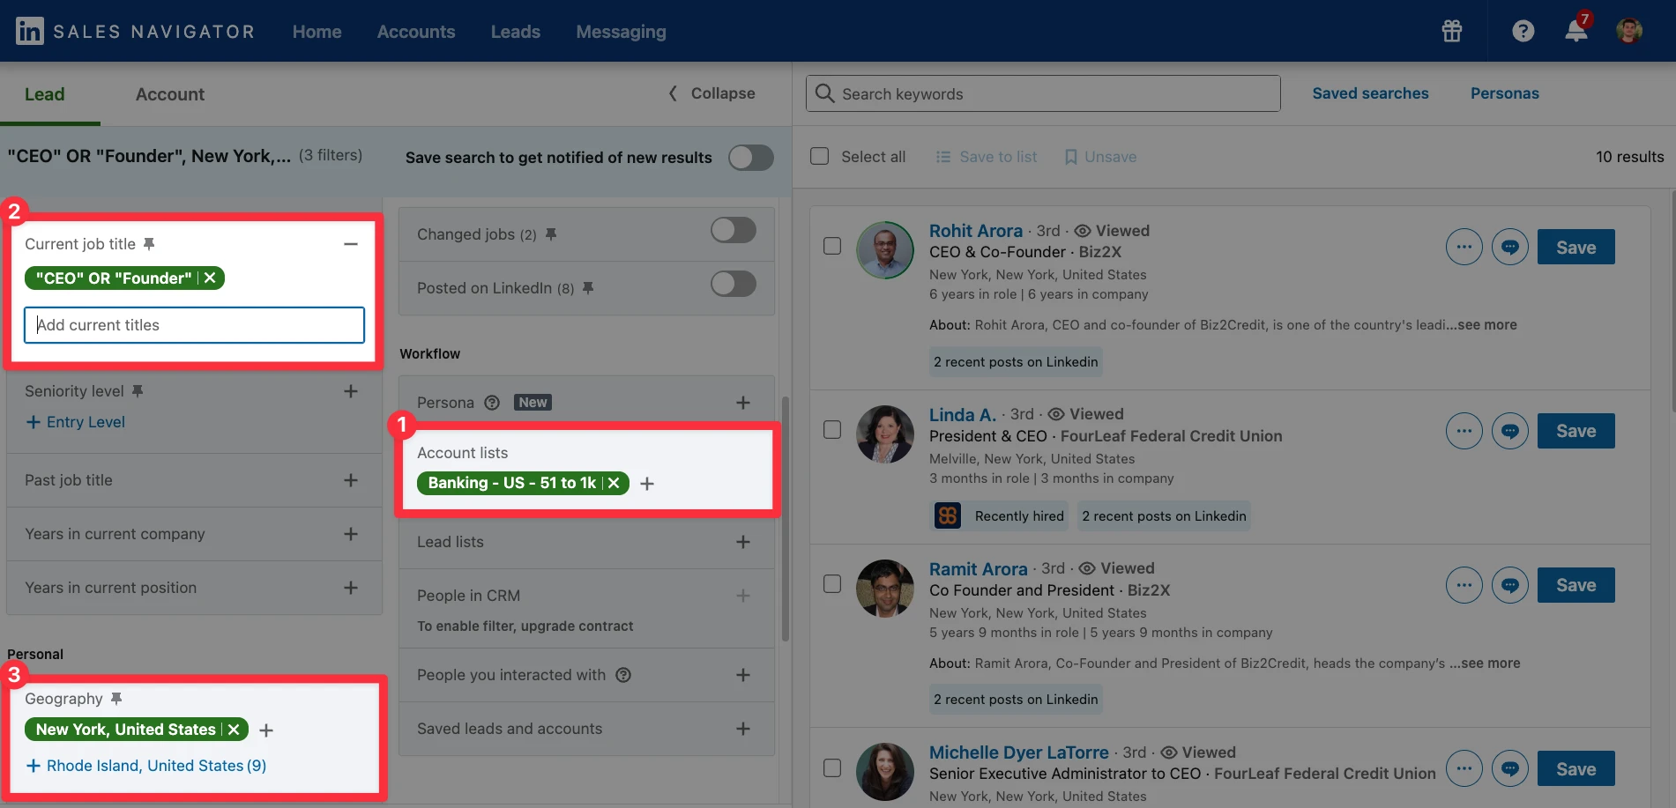Viewport: 1676px width, 808px height.
Task: Open the help question mark icon
Action: [1523, 32]
